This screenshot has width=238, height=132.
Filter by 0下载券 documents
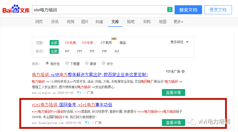point(106,43)
